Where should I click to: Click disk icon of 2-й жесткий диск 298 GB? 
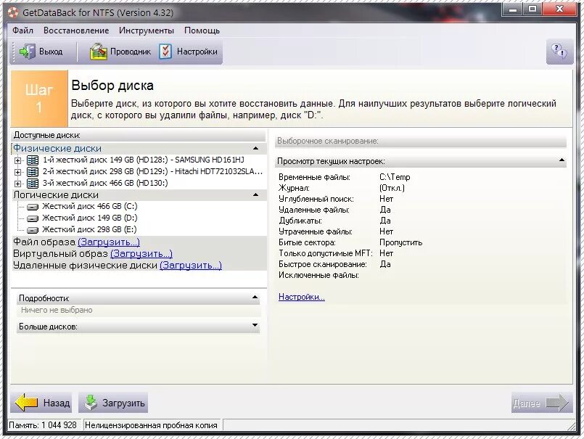tap(33, 172)
